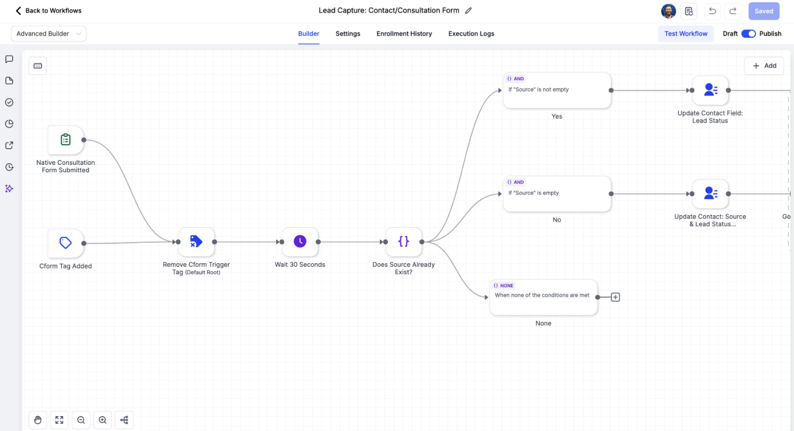Image resolution: width=794 pixels, height=431 pixels.
Task: Click the pencil icon to rename the workflow
Action: (x=469, y=10)
